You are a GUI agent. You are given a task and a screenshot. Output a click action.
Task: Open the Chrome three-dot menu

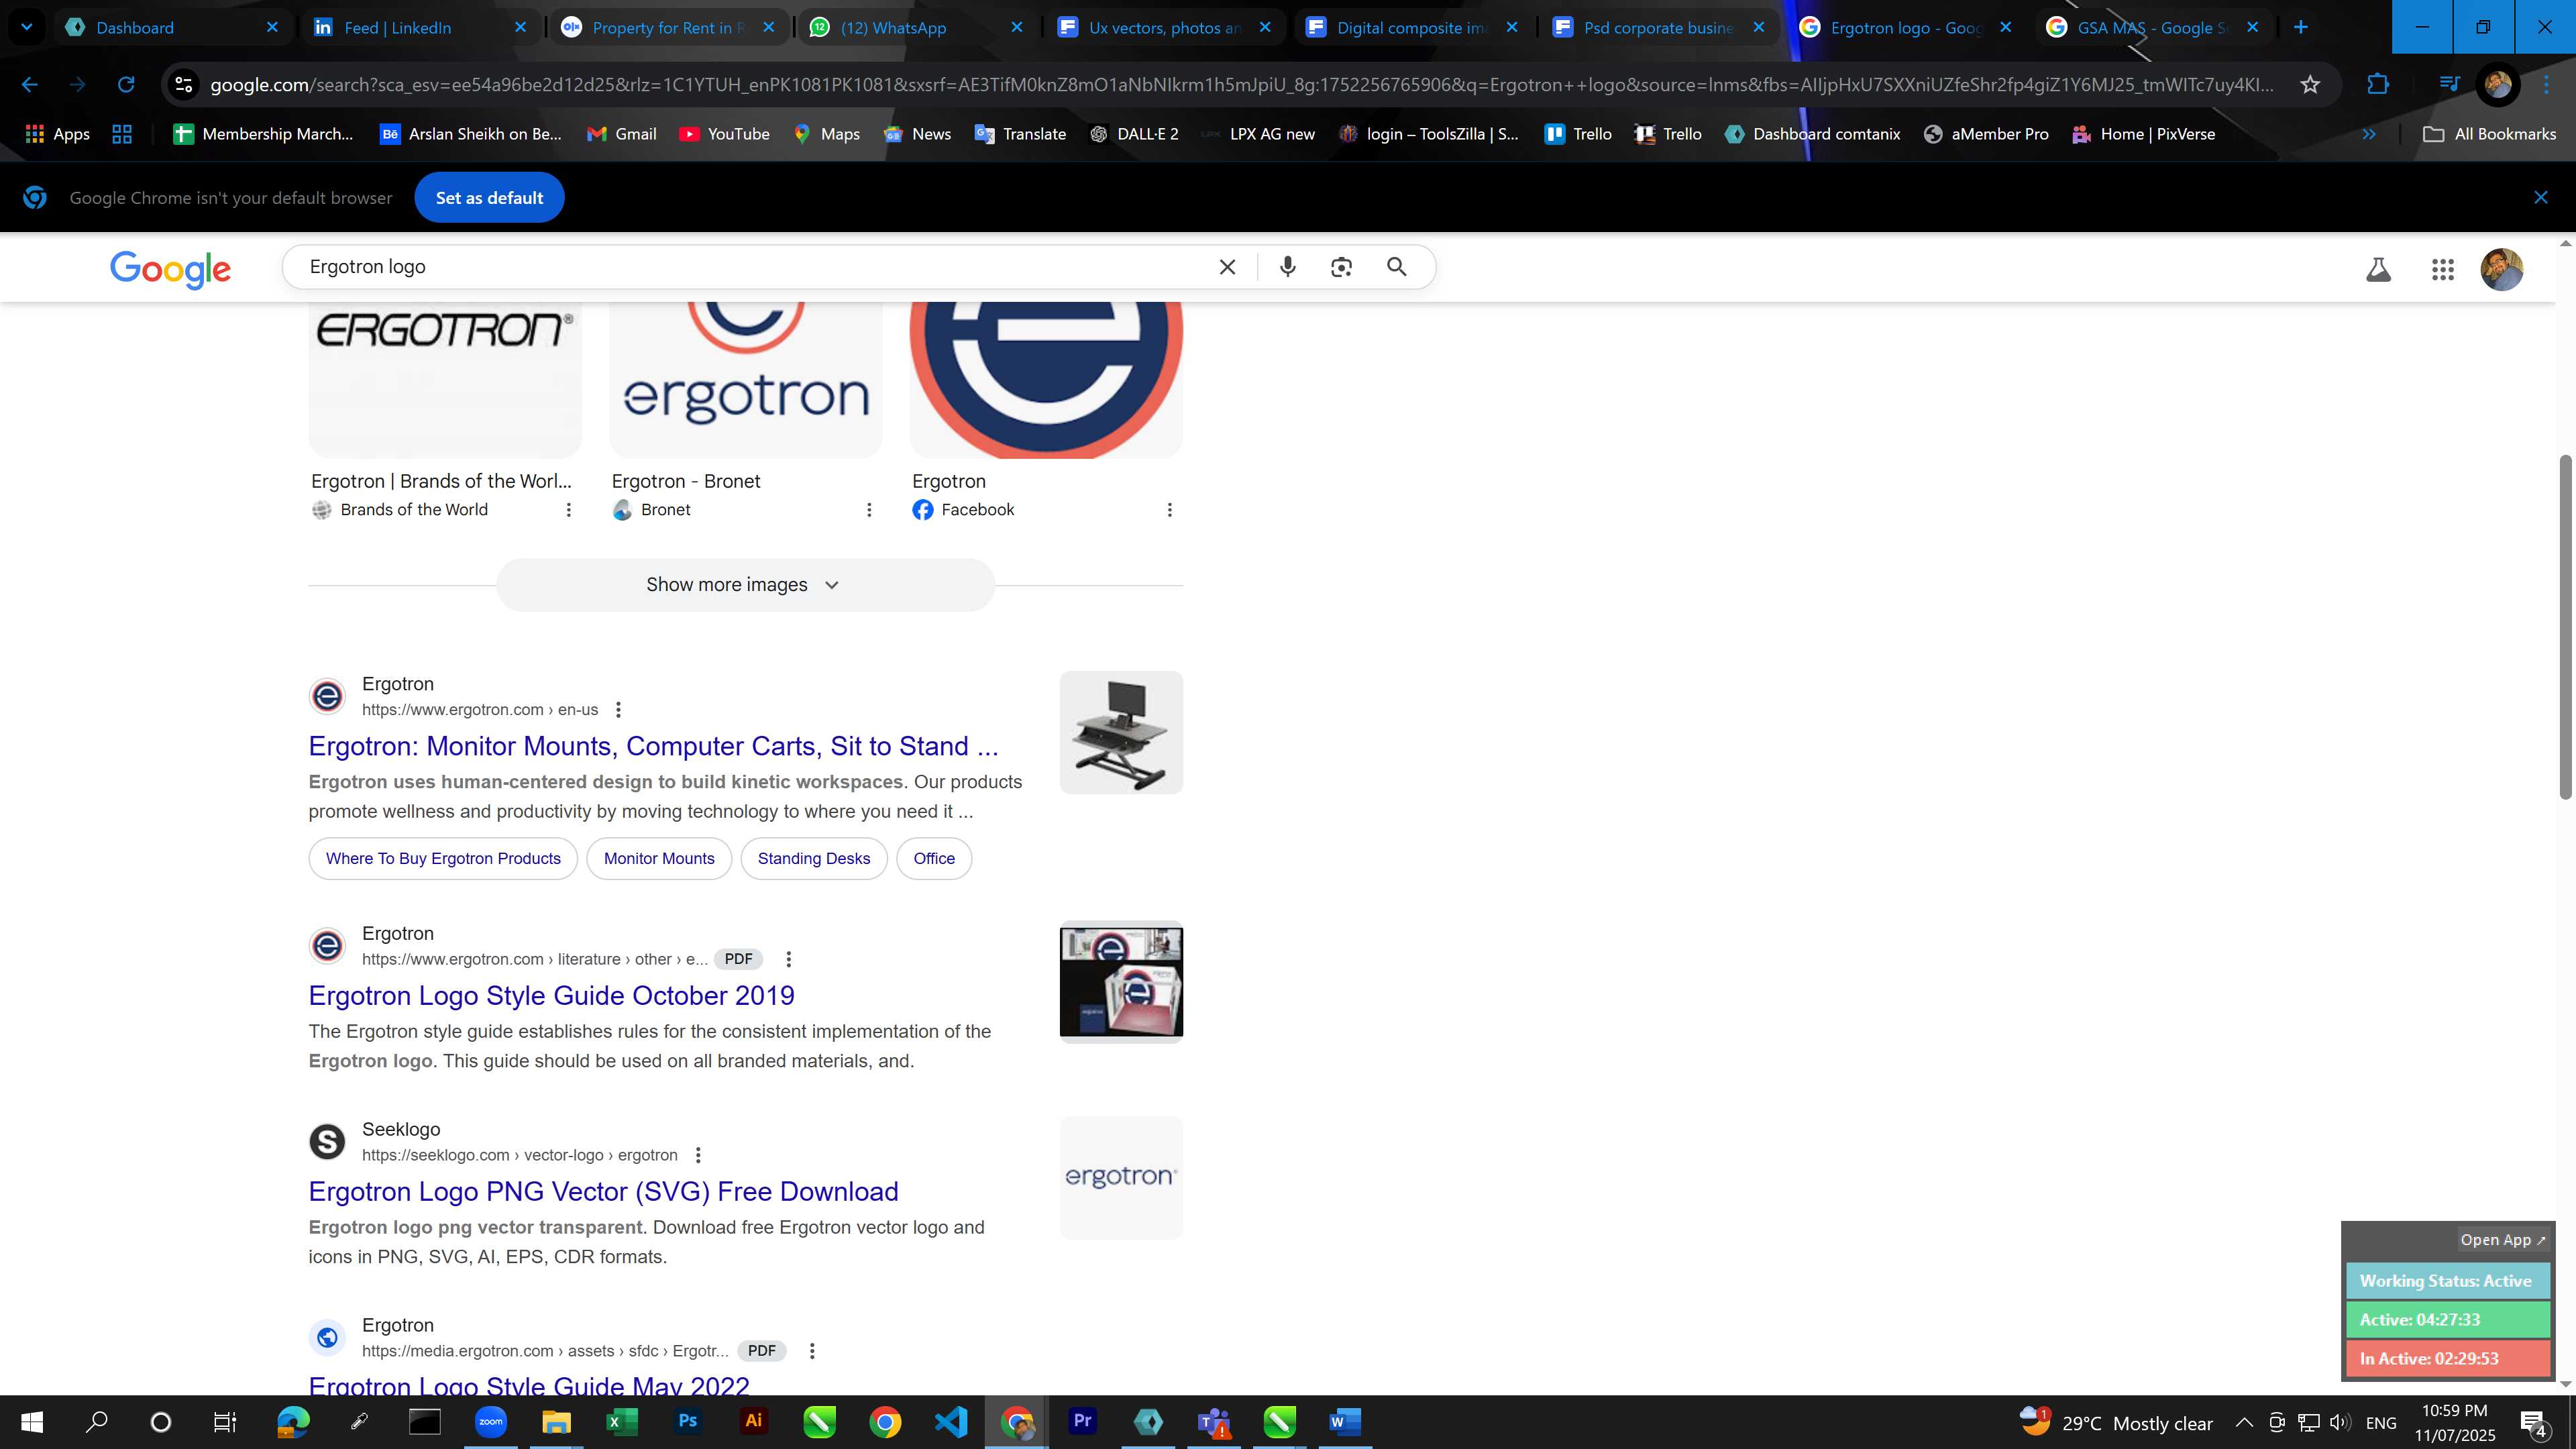(x=2547, y=85)
